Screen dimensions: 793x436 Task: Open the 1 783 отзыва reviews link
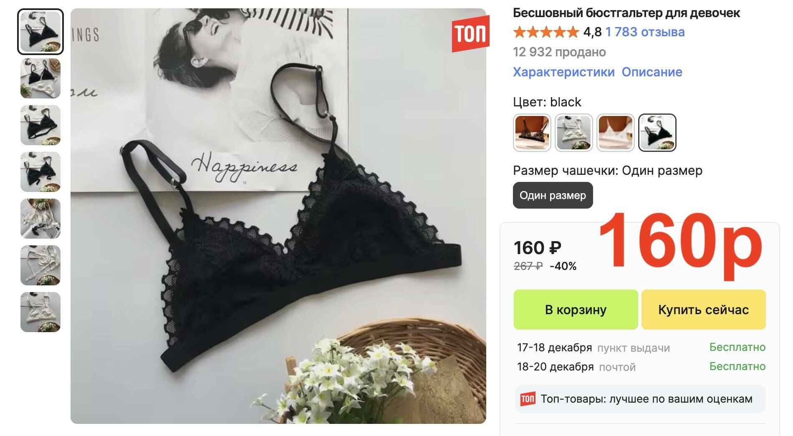point(645,32)
